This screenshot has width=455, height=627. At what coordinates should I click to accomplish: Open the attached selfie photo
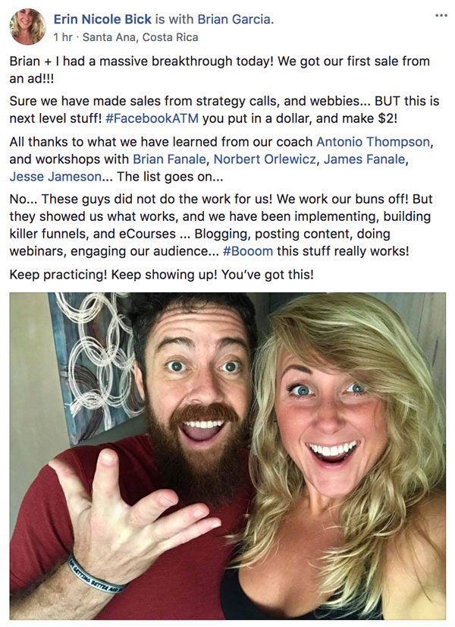[x=227, y=456]
